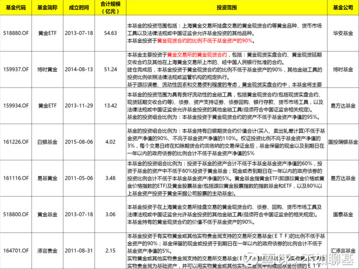This screenshot has height=269, width=359.
Task: Click investment scope text of 518880.OF row
Action: (x=225, y=33)
